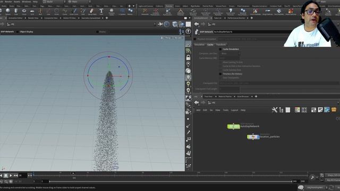Add a new pane tab beside Geometry Spreadsheet
The image size is (340, 191).
107,18
